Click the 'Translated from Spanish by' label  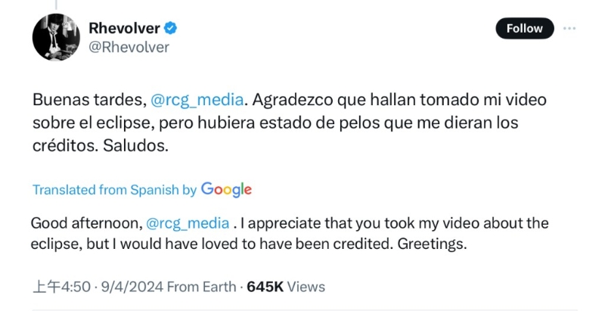click(114, 190)
